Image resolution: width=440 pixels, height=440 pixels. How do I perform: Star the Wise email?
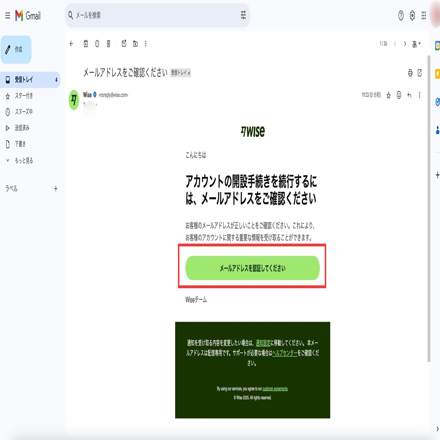pyautogui.click(x=388, y=95)
